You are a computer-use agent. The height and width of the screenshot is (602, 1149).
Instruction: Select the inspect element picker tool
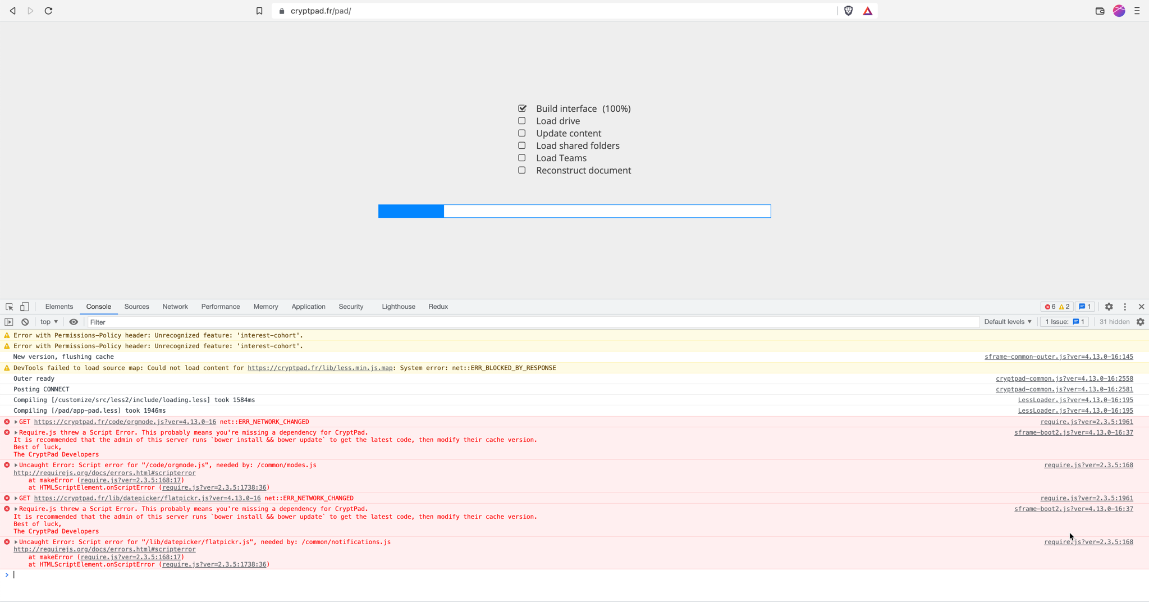point(8,307)
